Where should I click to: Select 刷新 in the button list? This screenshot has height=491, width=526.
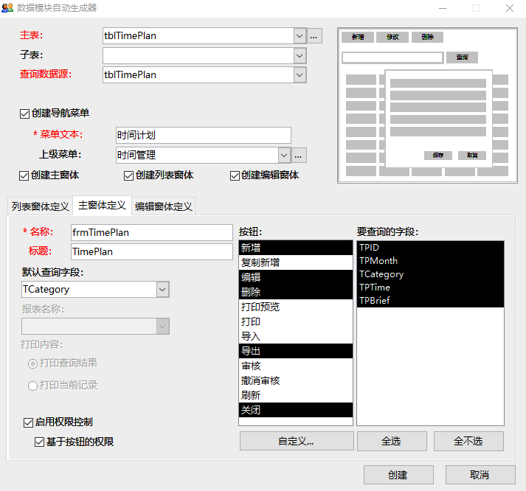(296, 395)
